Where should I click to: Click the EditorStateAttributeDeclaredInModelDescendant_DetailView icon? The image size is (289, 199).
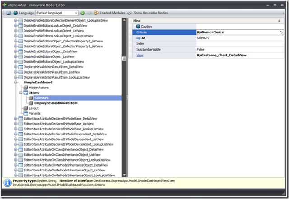[21, 134]
